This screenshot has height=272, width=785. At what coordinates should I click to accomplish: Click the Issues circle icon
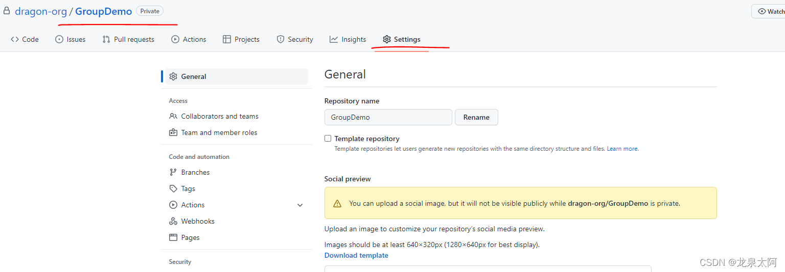(x=59, y=39)
